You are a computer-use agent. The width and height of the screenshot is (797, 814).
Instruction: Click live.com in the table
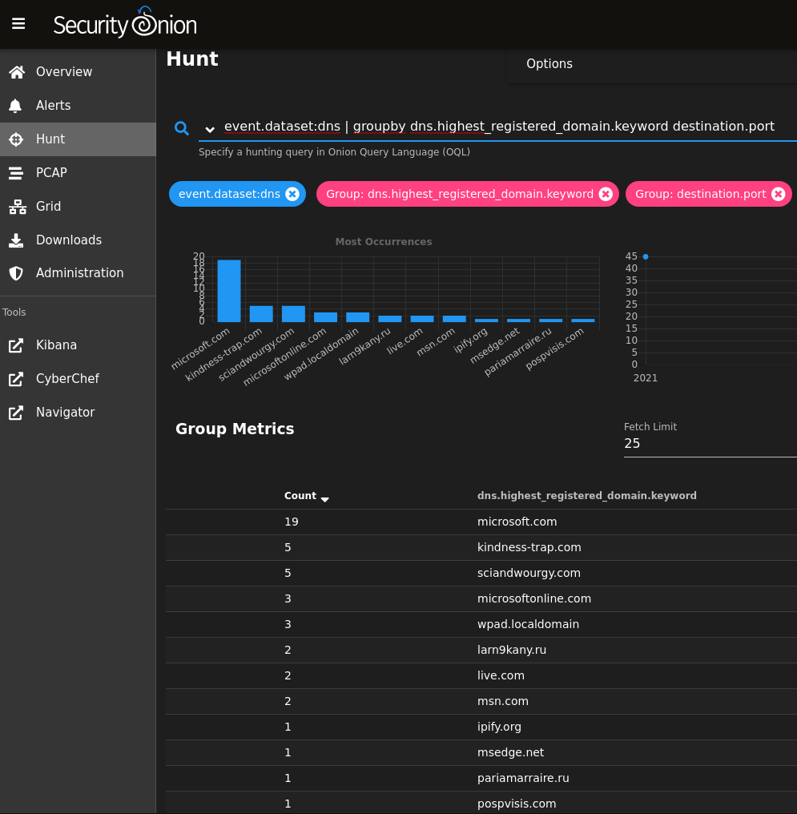(x=501, y=676)
